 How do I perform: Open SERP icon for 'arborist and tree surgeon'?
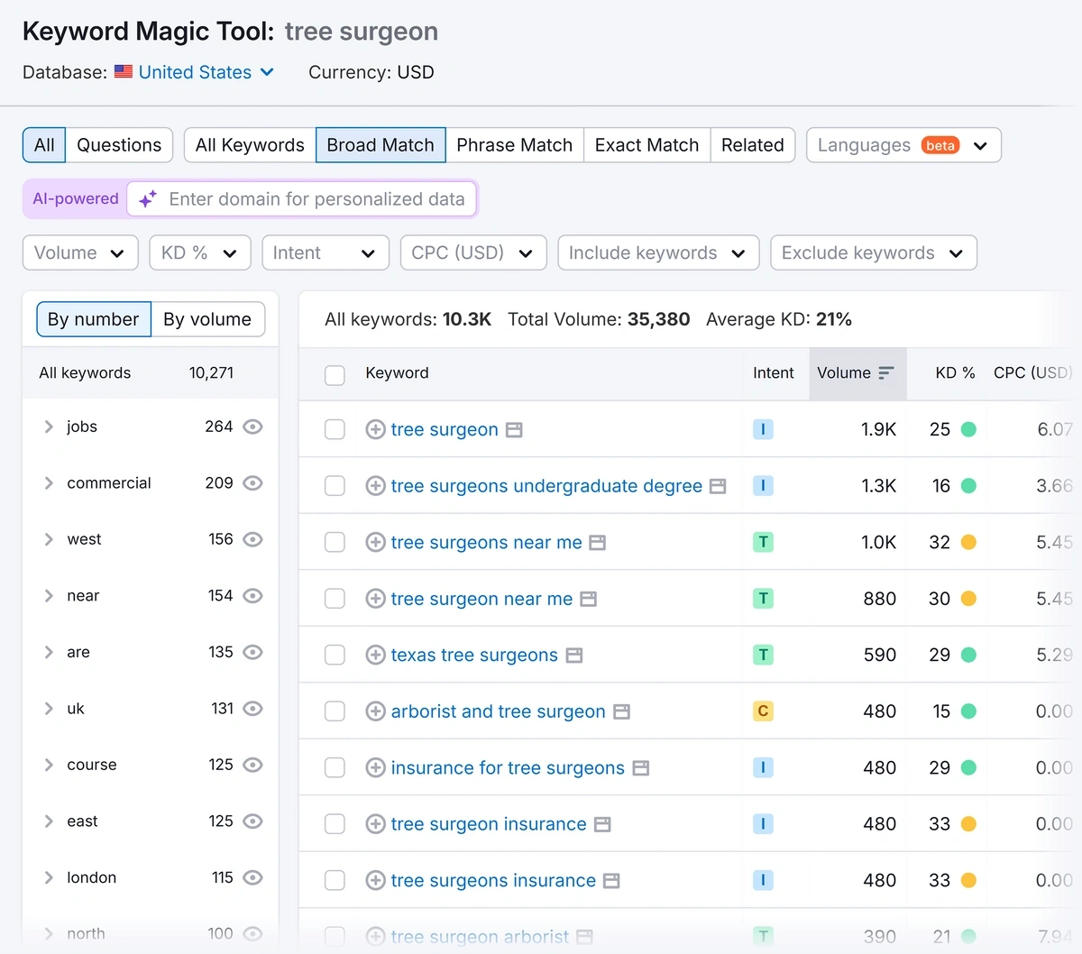(621, 711)
